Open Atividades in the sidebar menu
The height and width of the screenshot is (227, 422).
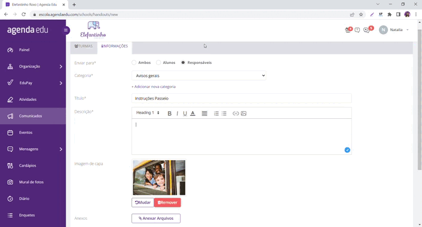point(33,100)
